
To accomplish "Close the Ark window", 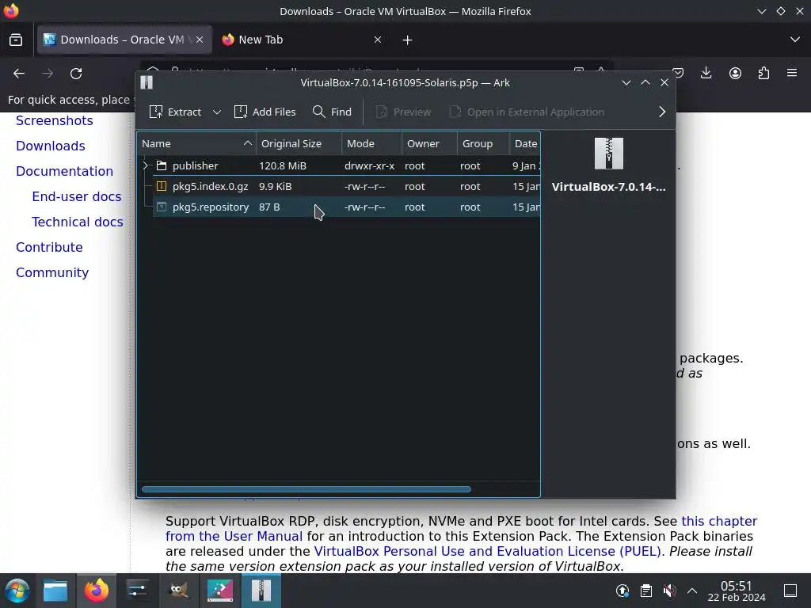I will (x=664, y=82).
